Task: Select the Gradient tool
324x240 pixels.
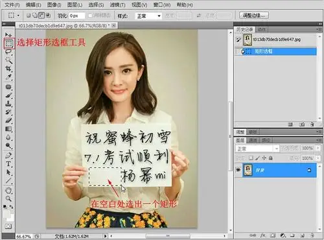Action: [x=8, y=129]
